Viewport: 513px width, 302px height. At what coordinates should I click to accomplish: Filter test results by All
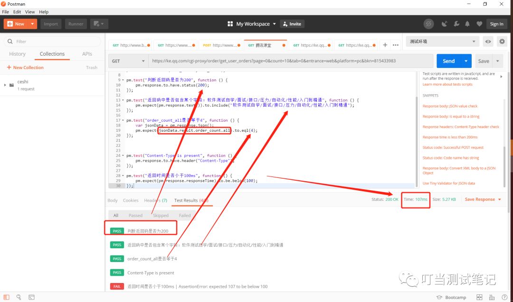(x=116, y=215)
